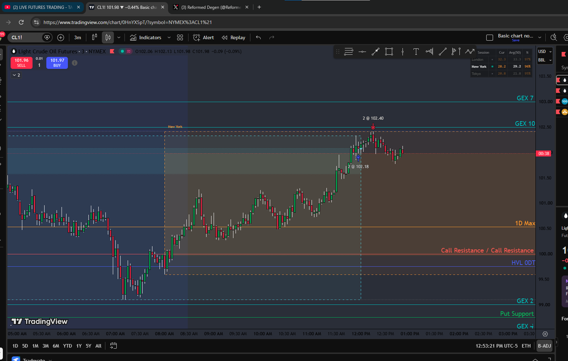Open the go-to-date calendar icon
Image resolution: width=568 pixels, height=361 pixels.
[113, 346]
